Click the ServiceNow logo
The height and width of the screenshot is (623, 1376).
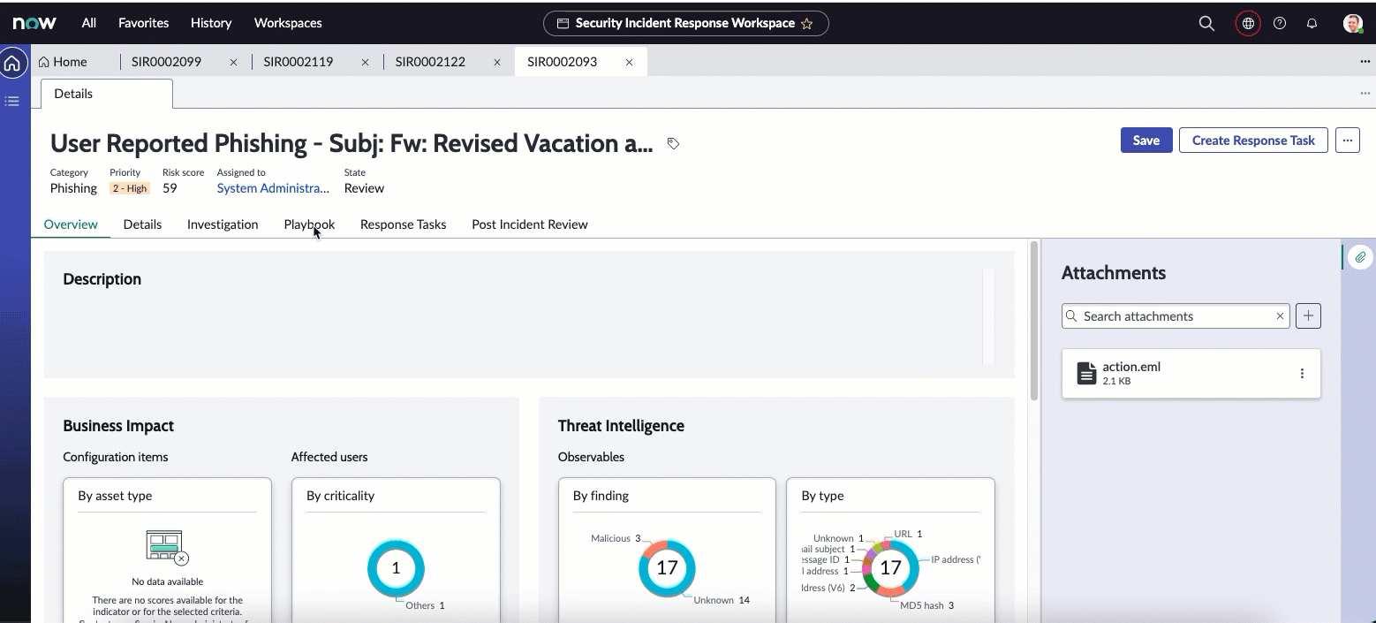click(34, 24)
